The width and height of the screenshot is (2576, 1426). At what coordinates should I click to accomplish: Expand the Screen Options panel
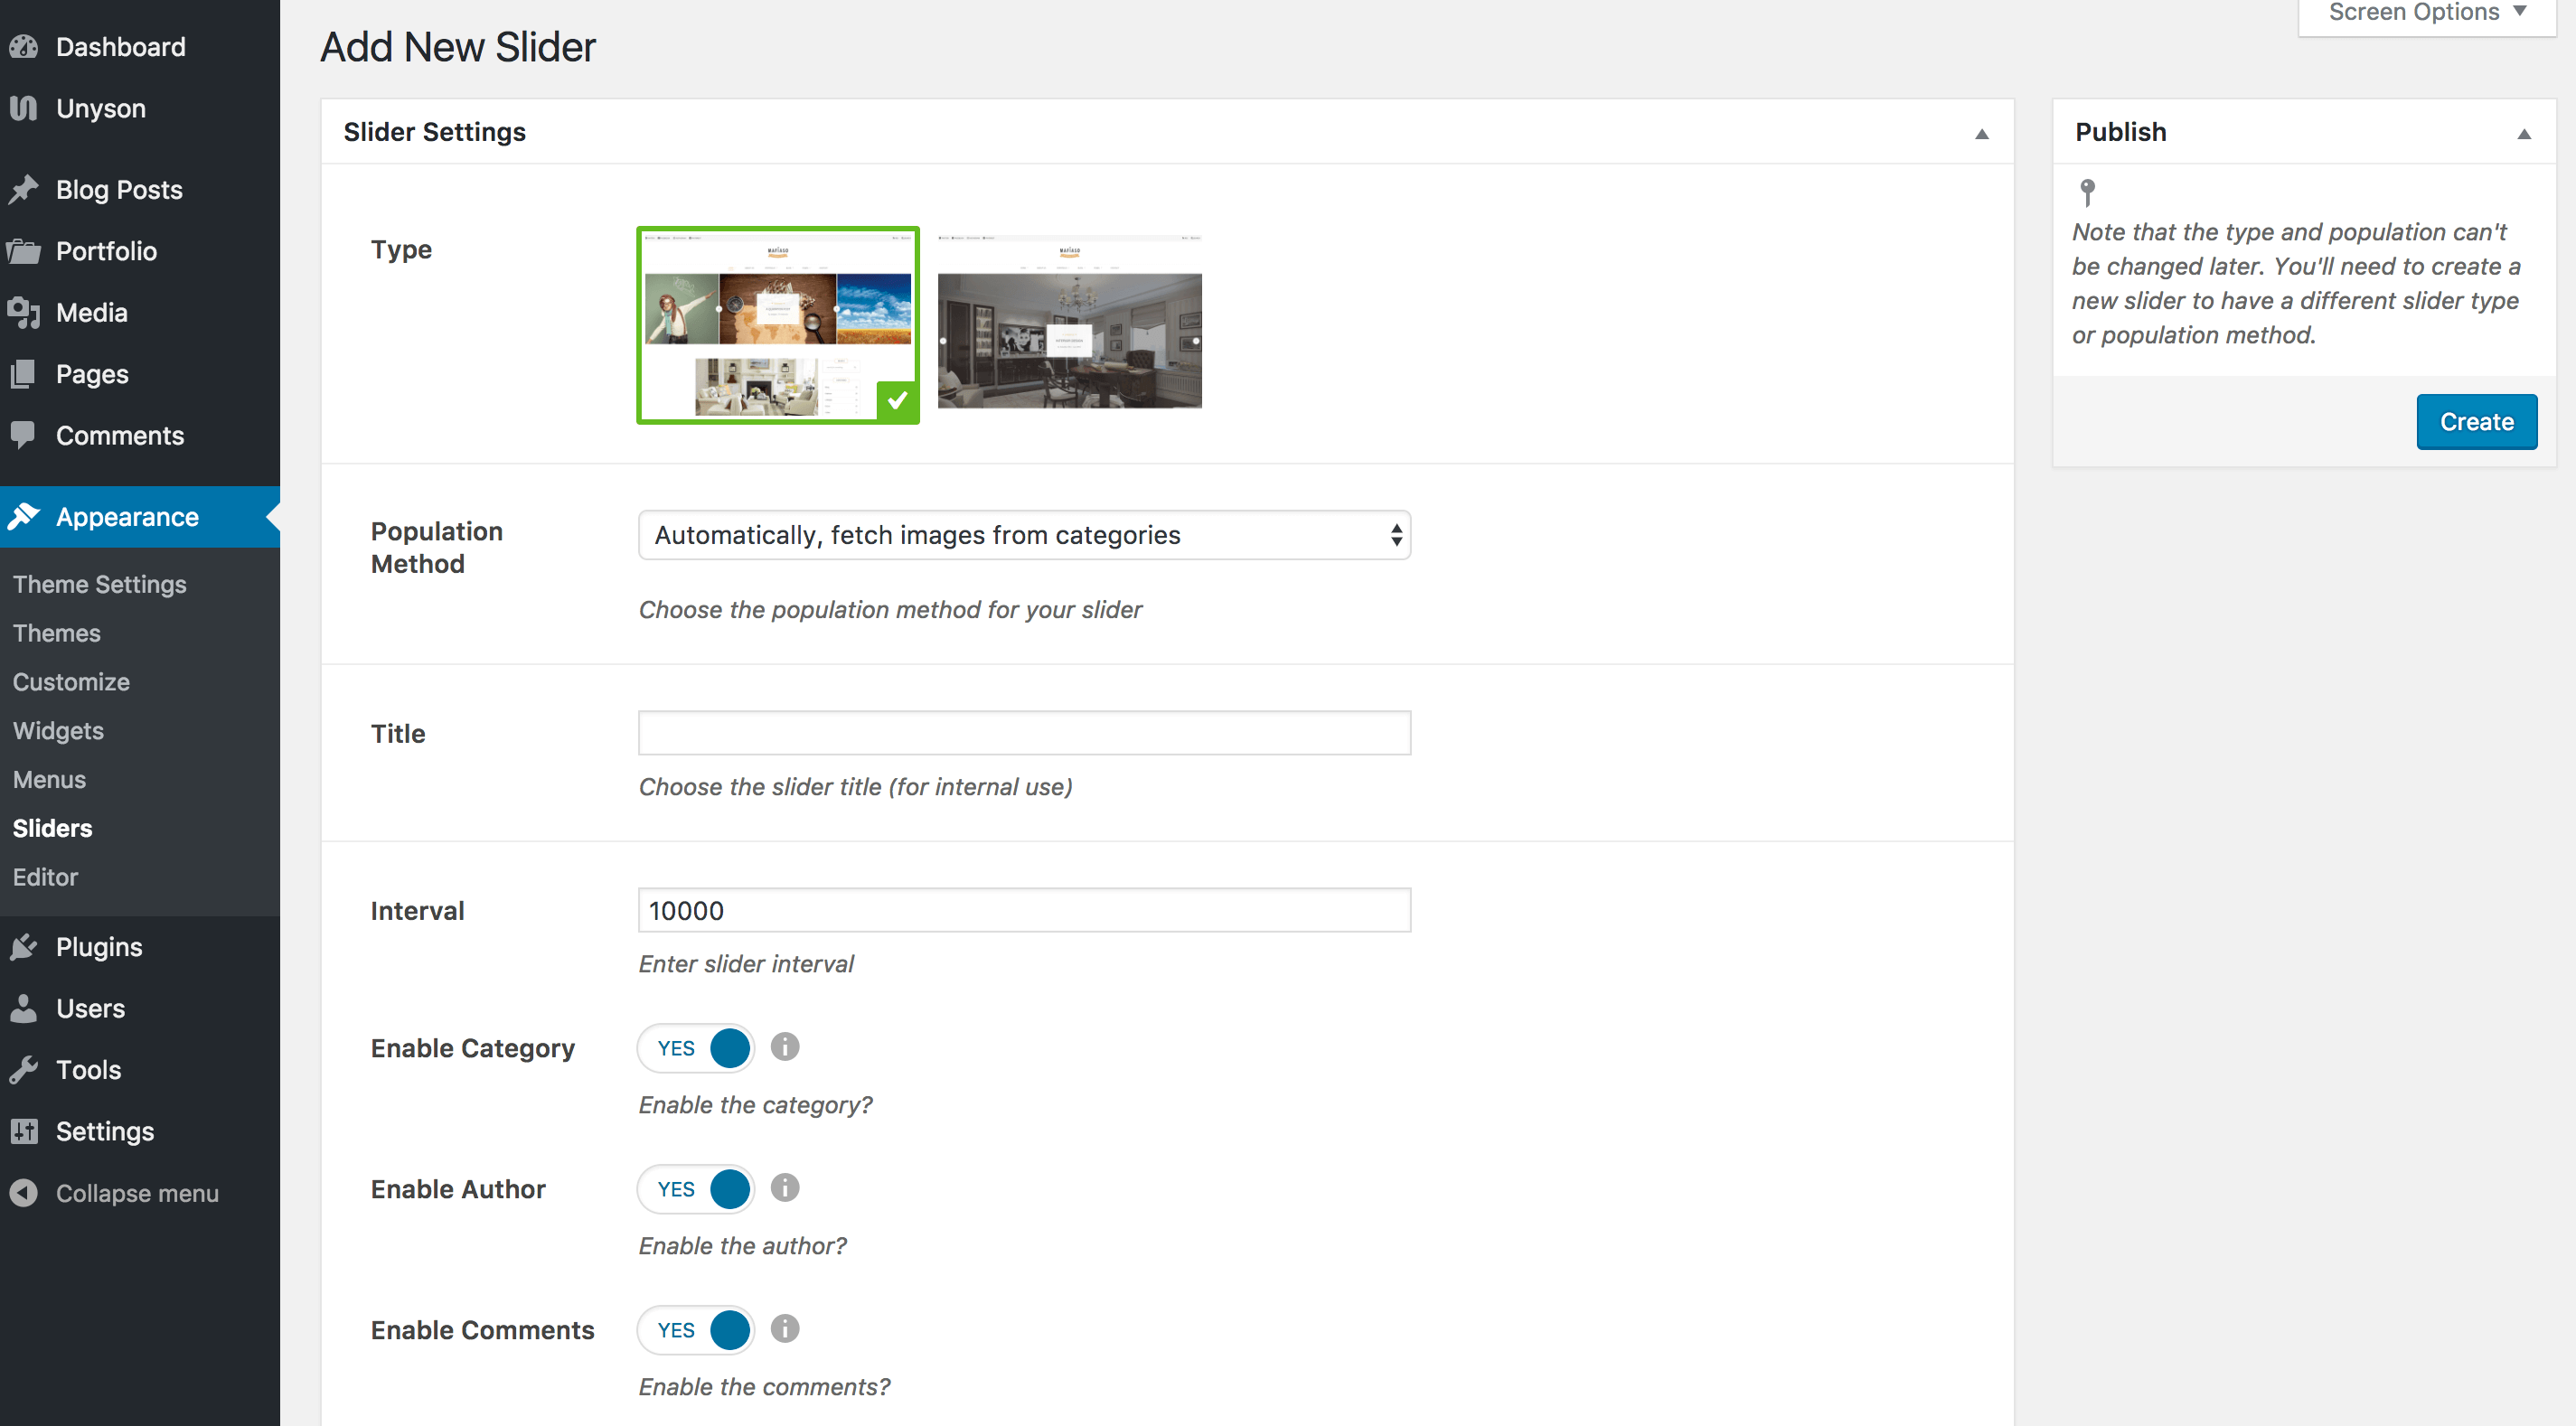click(2426, 14)
